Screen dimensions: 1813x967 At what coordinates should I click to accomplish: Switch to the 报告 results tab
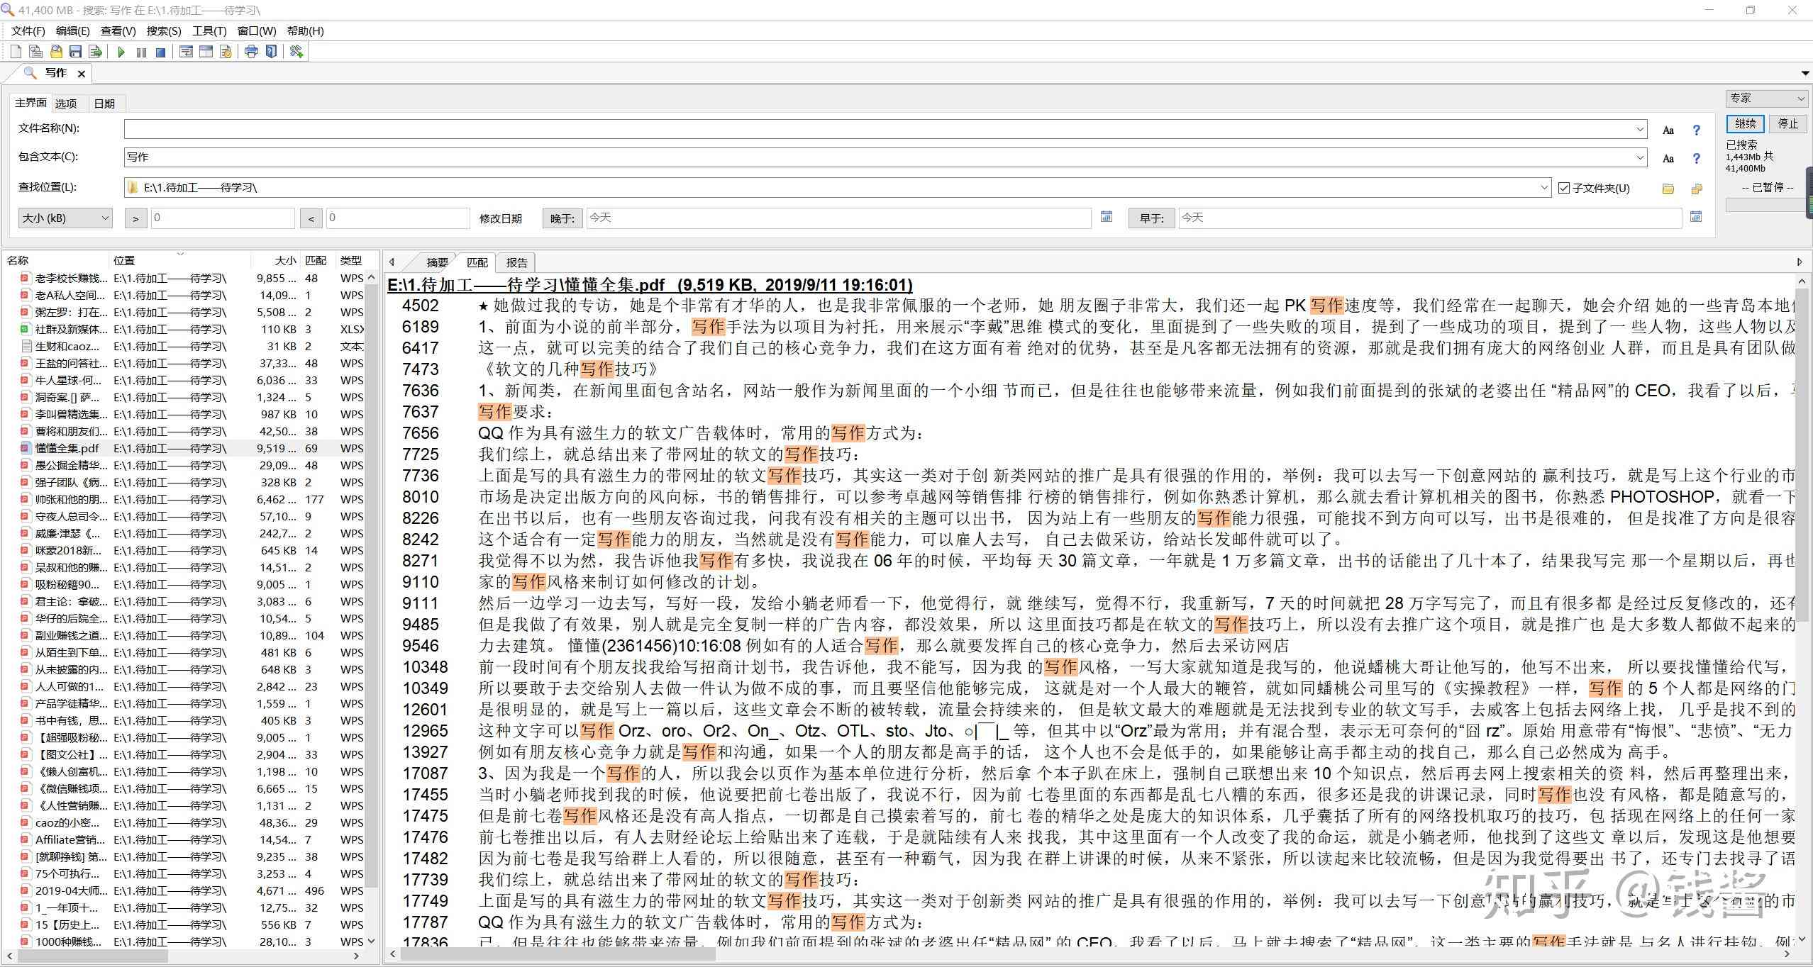click(x=516, y=262)
